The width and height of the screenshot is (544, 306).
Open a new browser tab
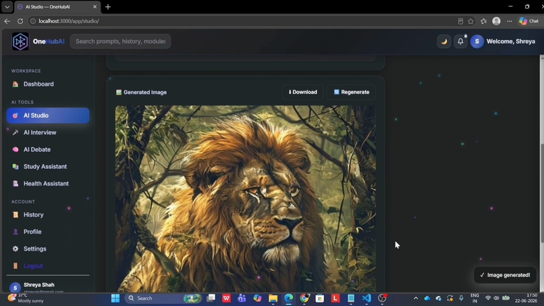pyautogui.click(x=108, y=7)
